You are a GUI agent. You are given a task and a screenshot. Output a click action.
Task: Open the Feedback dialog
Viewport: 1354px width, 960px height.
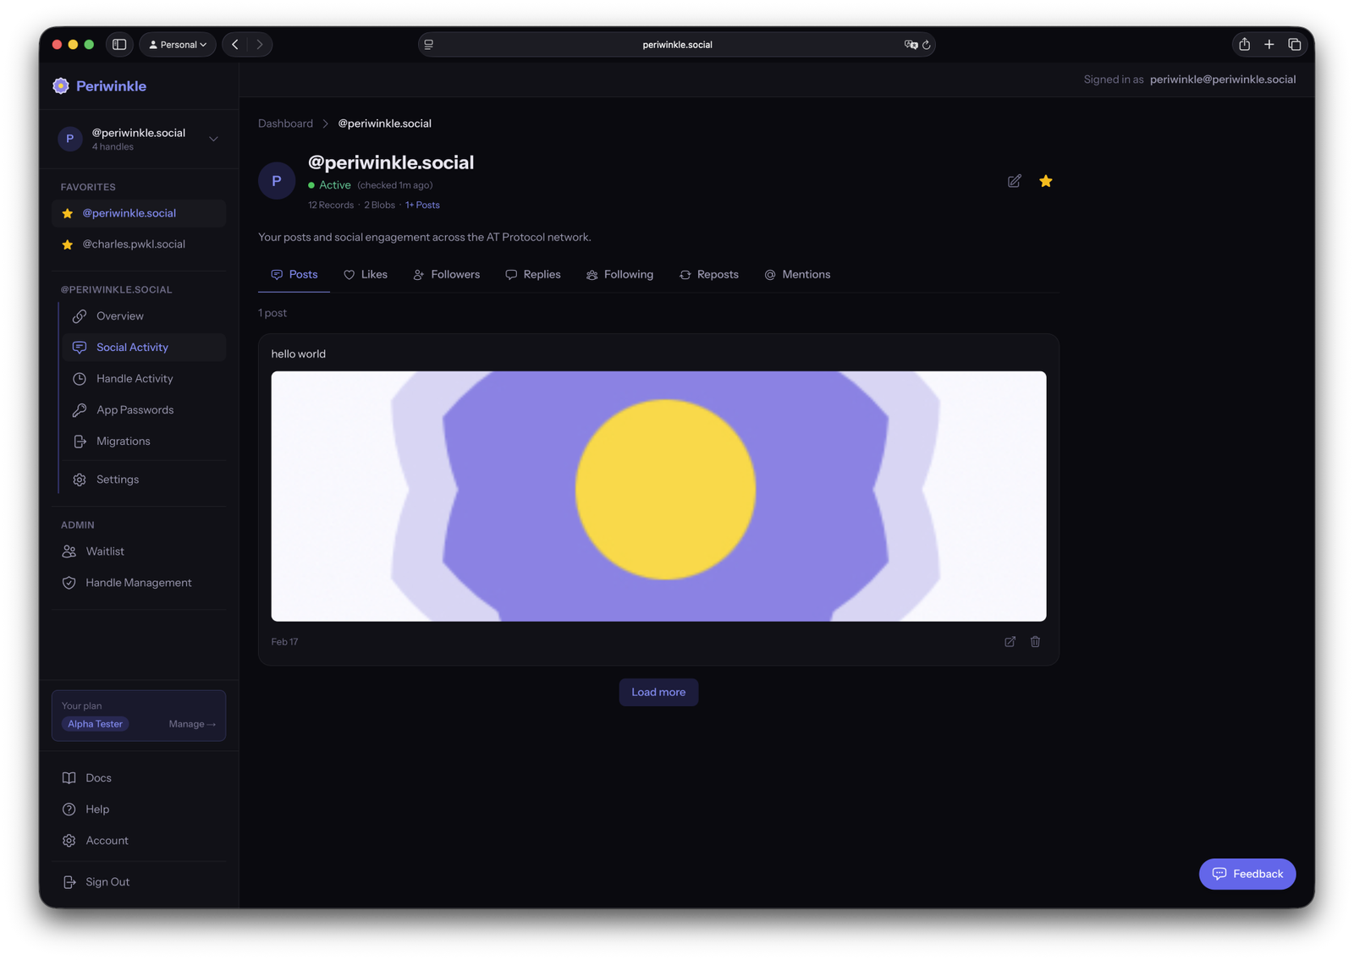[x=1247, y=874]
